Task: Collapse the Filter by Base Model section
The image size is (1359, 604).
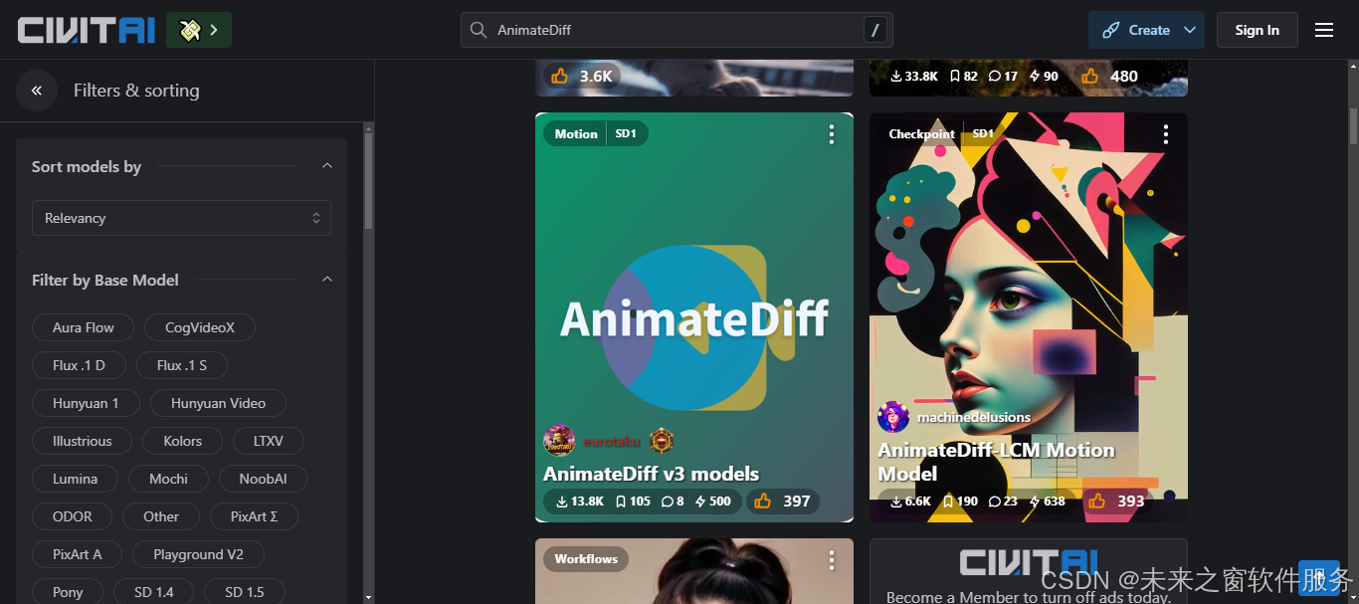Action: [326, 280]
